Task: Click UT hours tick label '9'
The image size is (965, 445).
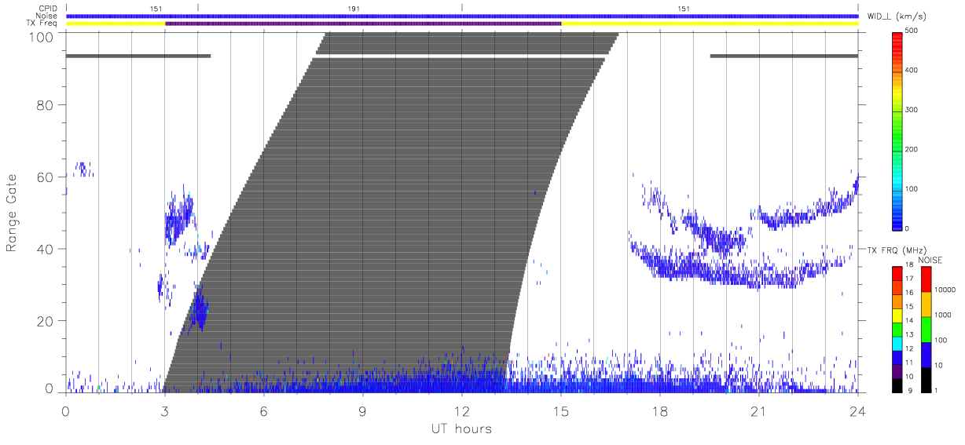Action: click(x=362, y=410)
